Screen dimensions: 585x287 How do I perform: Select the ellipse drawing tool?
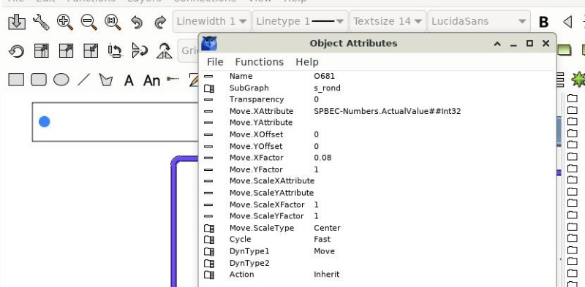tap(61, 80)
